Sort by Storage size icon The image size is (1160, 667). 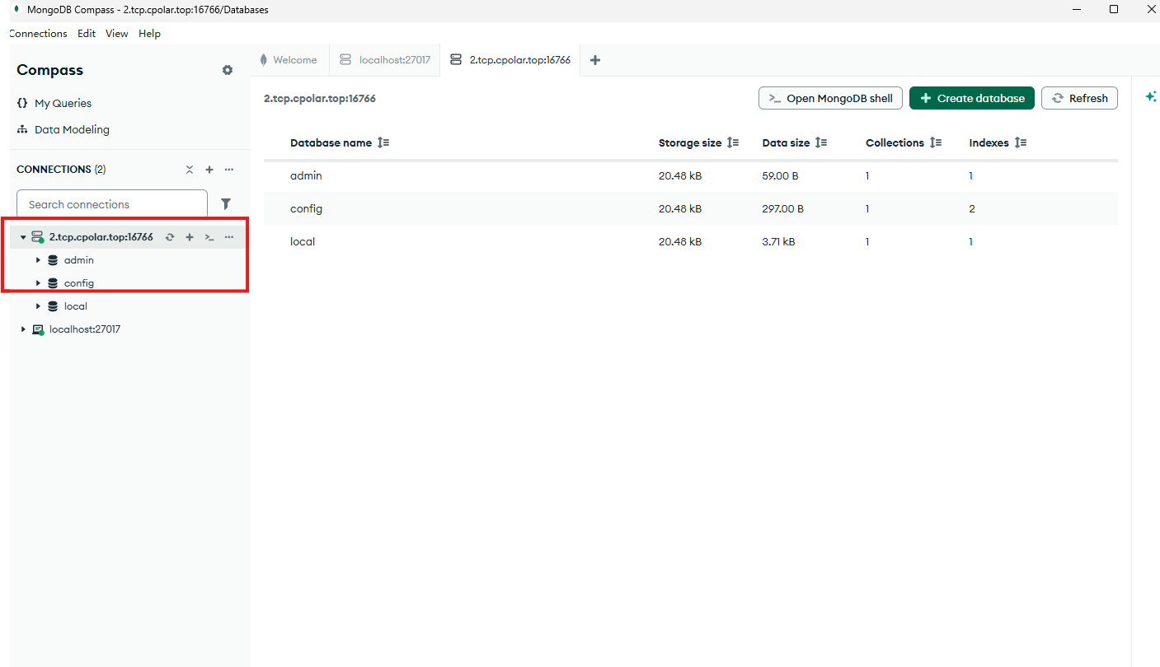[x=733, y=142]
